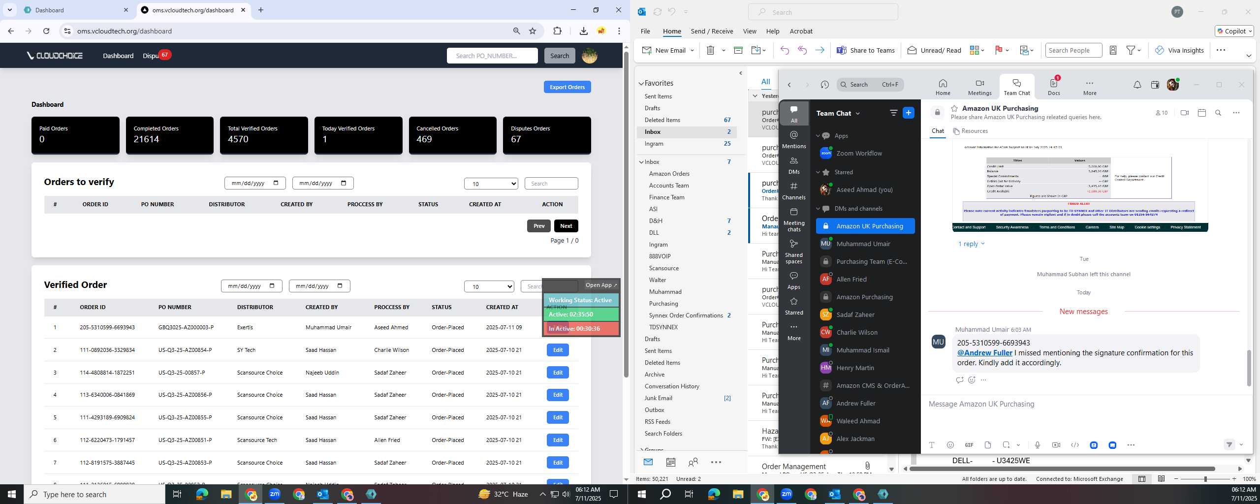Adjust the Outlook zoom slider
1260x504 pixels.
pos(1205,479)
